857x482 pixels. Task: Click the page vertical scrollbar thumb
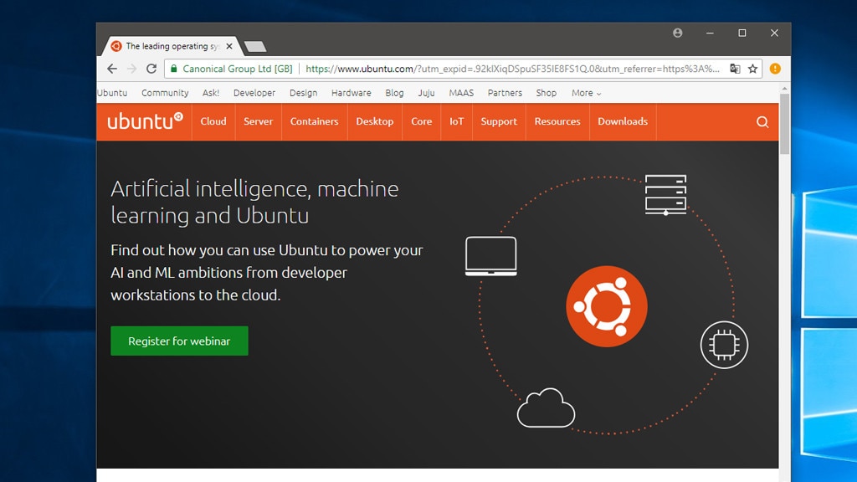click(784, 124)
